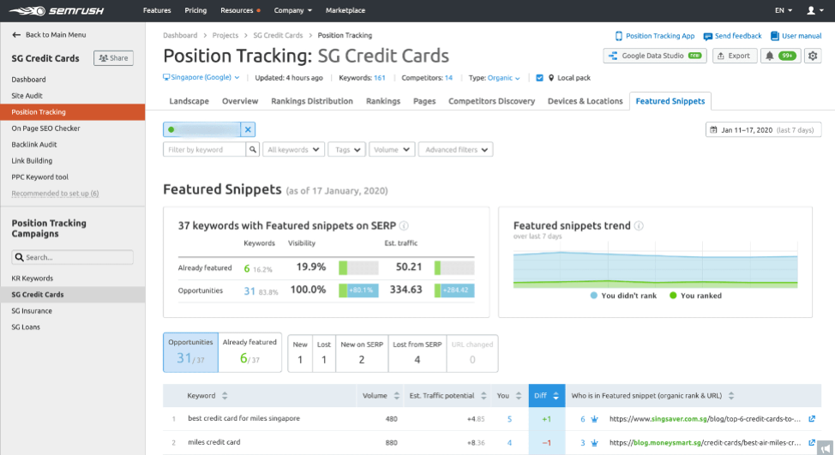Viewport: 835px width, 455px height.
Task: Click the Send feedback chat icon
Action: [x=708, y=36]
